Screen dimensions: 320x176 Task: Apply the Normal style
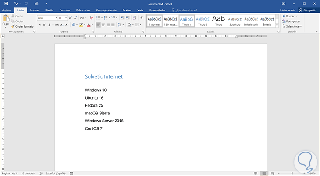coord(154,21)
